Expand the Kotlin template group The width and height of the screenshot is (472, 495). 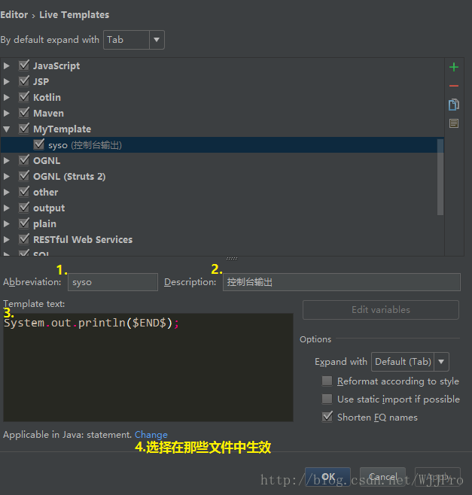7,98
